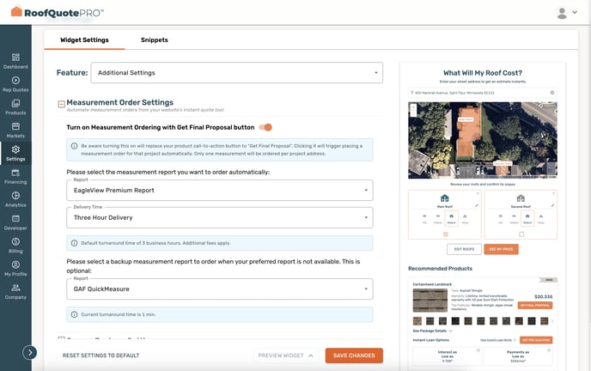Image resolution: width=591 pixels, height=371 pixels.
Task: Switch to Snippets tab
Action: [154, 40]
